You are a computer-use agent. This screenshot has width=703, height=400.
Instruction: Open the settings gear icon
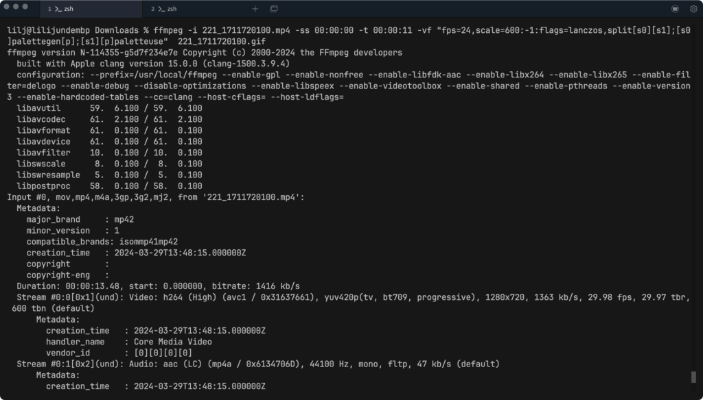[x=693, y=8]
